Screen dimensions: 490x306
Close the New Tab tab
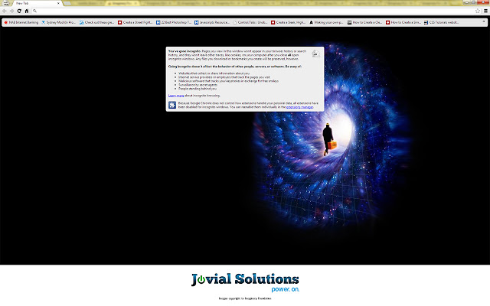[x=58, y=3]
